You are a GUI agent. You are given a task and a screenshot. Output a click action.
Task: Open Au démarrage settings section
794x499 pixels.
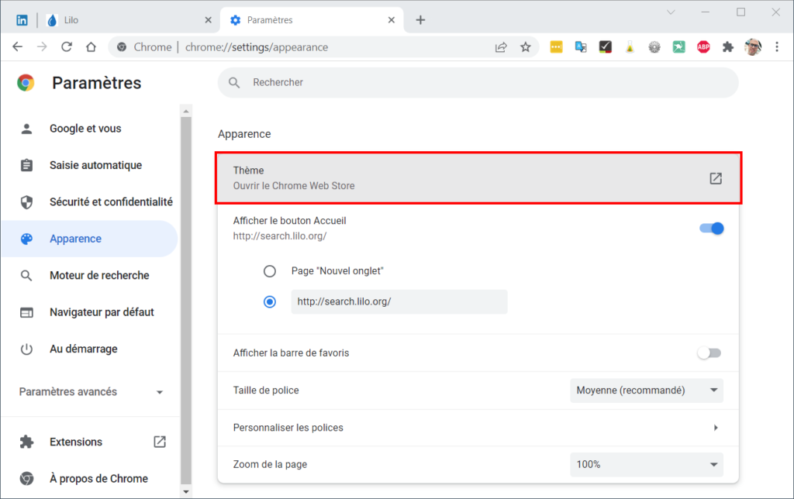pyautogui.click(x=90, y=349)
